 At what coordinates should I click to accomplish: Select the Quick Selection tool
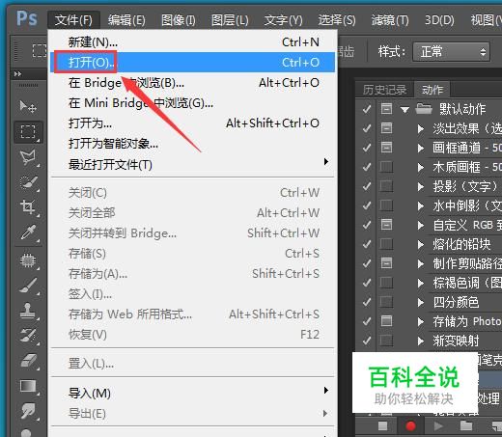tap(28, 182)
